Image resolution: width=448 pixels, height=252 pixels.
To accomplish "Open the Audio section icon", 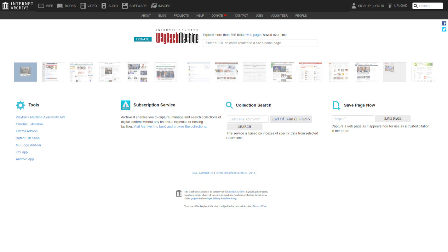I will coord(104,6).
